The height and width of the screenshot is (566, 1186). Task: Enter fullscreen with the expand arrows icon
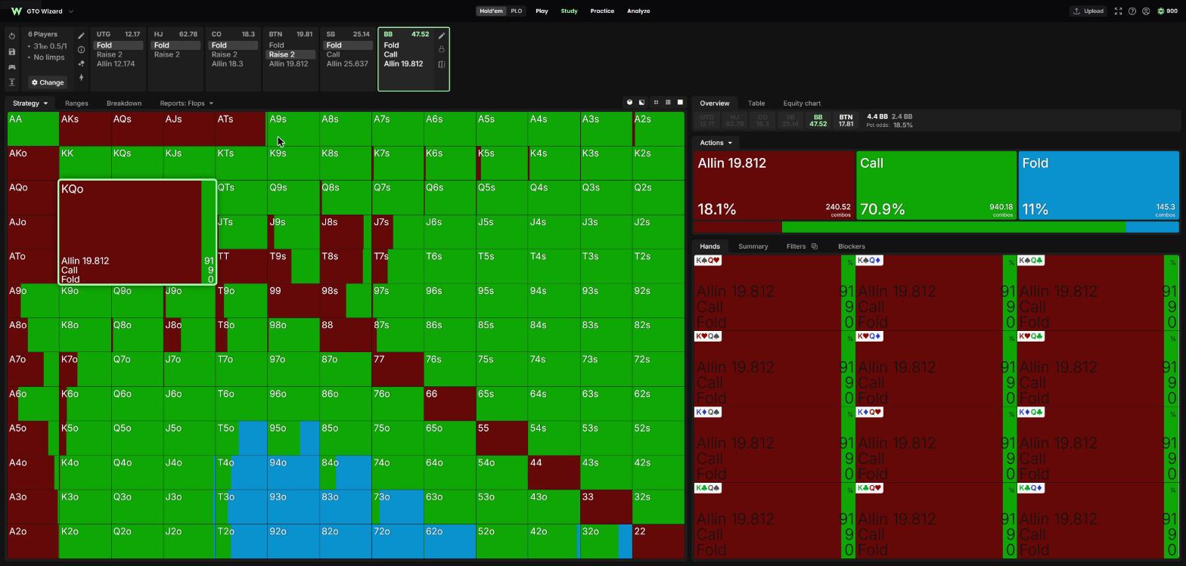tap(1118, 11)
